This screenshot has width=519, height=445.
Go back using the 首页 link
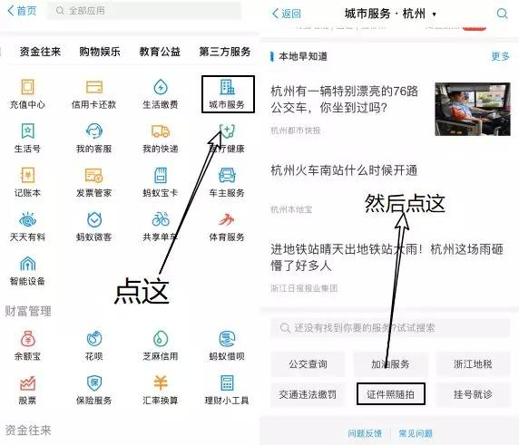pyautogui.click(x=22, y=11)
